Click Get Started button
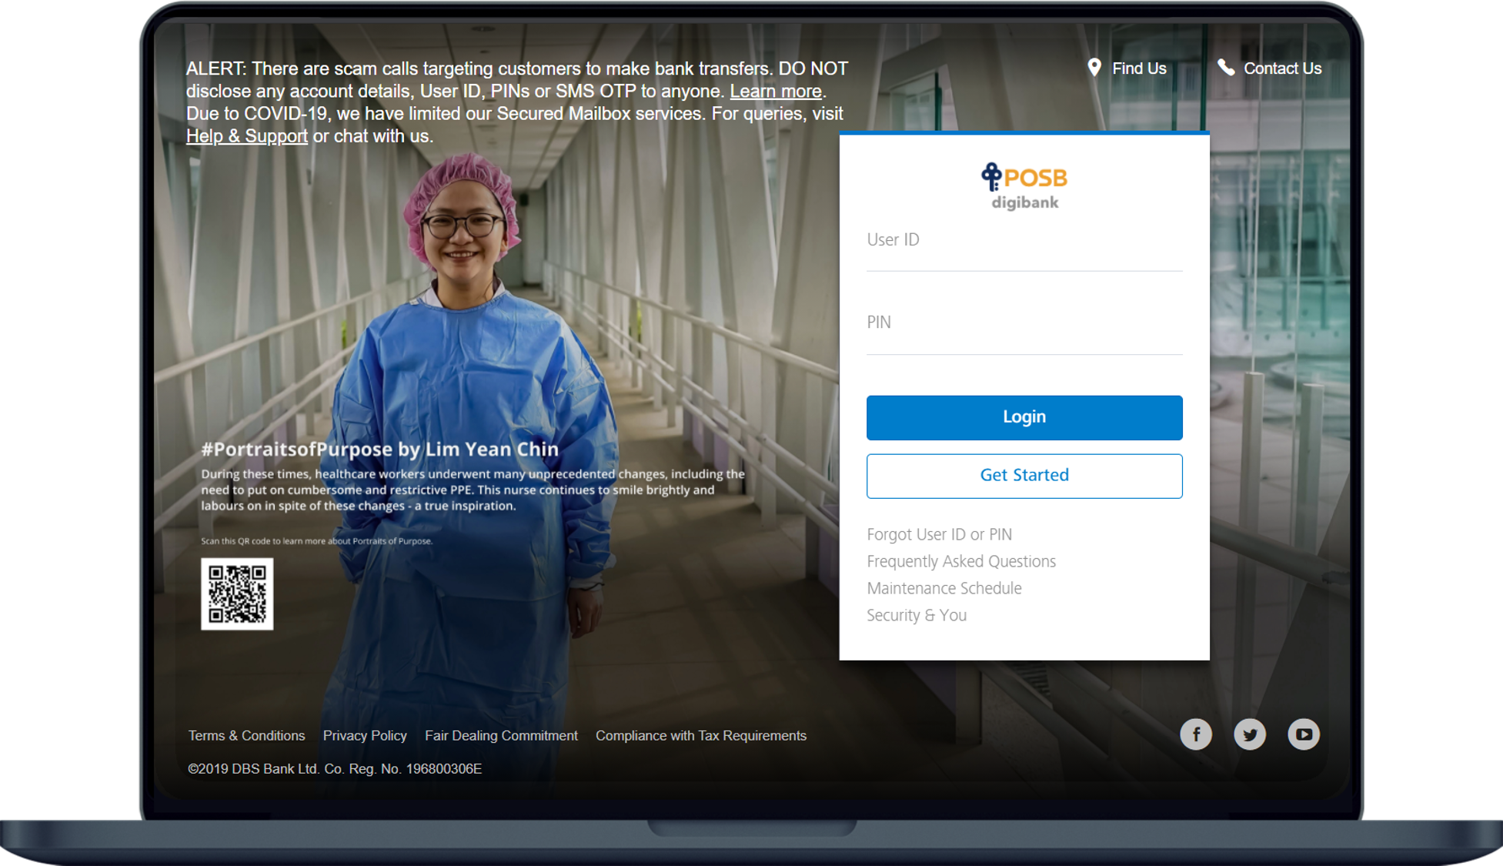Viewport: 1503px width, 866px height. (1024, 475)
